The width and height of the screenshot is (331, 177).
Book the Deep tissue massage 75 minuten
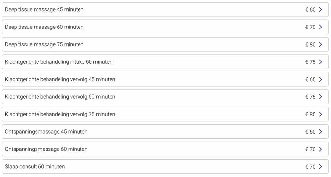(x=44, y=45)
